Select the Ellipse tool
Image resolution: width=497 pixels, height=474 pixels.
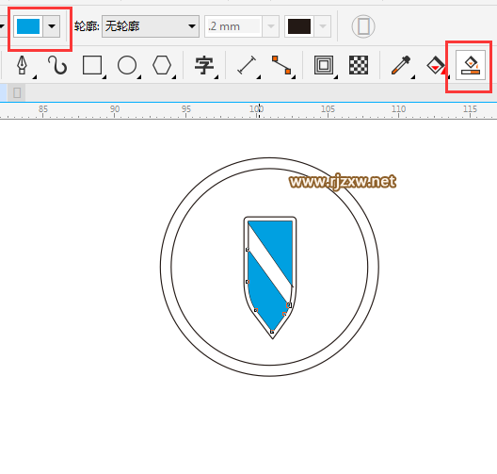127,65
